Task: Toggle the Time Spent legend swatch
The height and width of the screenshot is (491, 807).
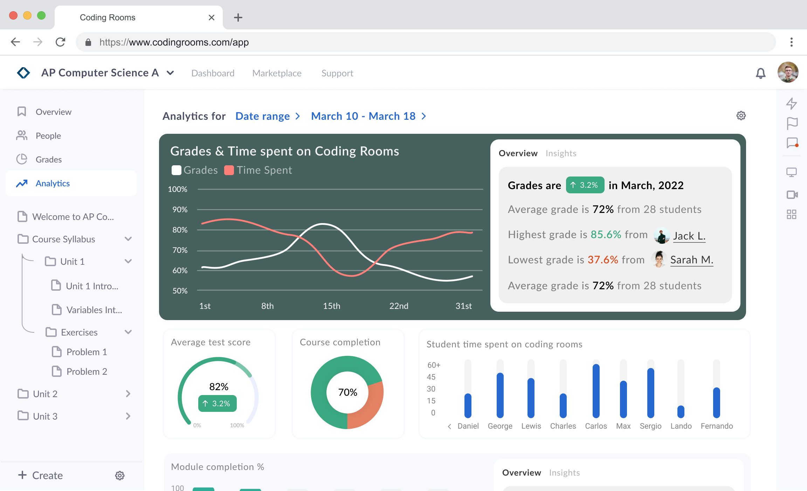Action: pyautogui.click(x=229, y=170)
